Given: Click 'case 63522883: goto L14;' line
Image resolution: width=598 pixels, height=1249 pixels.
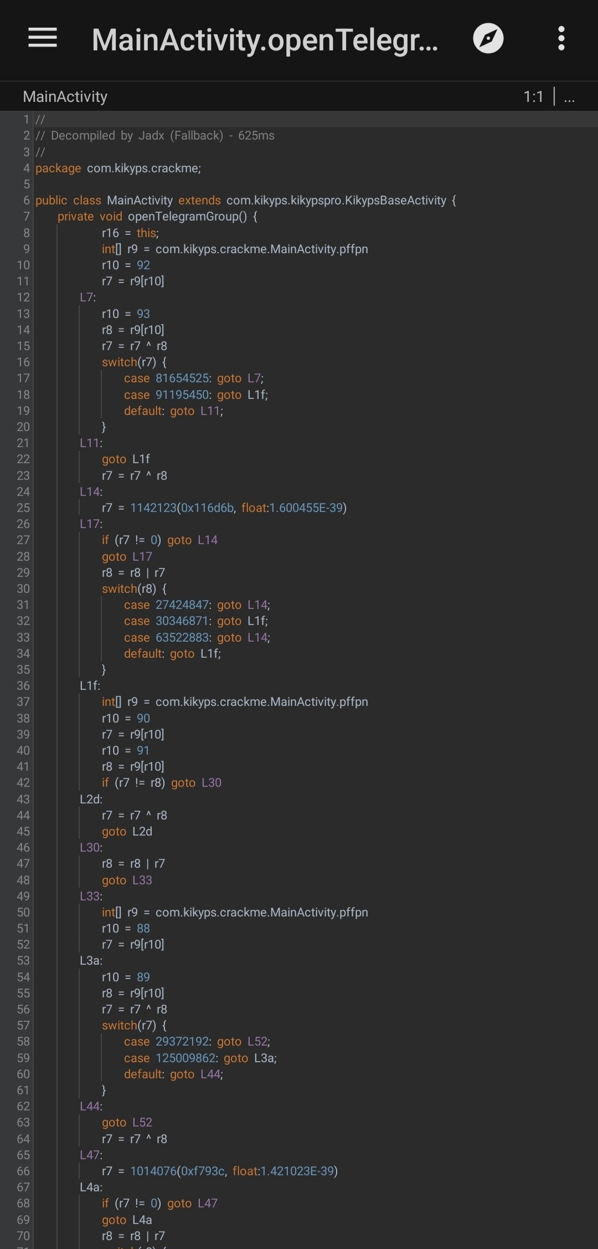Looking at the screenshot, I should point(197,637).
